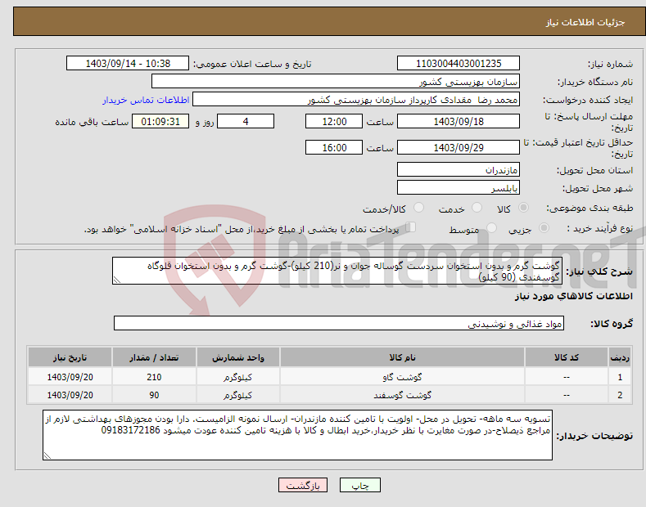Click the page header جزئیات اطلاعات نیاز
Screen dimensions: 646x507
[x=585, y=22]
